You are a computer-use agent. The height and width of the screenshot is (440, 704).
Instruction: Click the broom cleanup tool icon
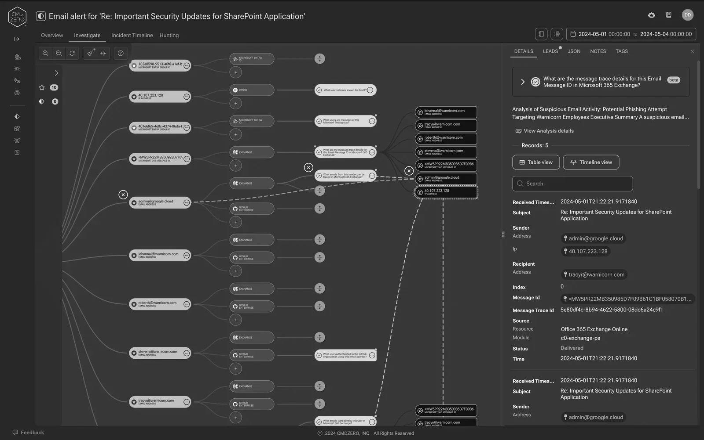click(x=90, y=53)
